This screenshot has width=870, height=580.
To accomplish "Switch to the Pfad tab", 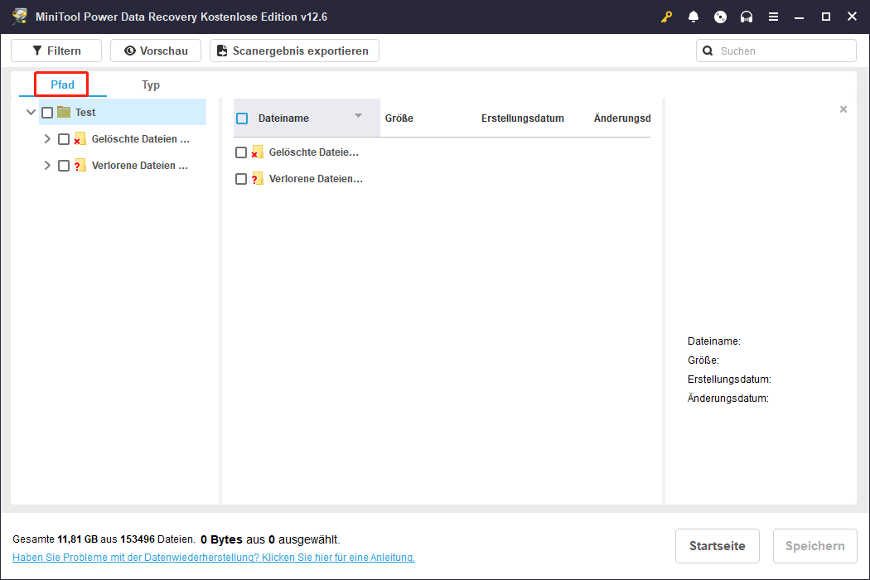I will (62, 85).
